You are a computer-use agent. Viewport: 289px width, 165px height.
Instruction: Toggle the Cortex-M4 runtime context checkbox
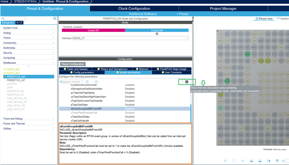point(157,34)
